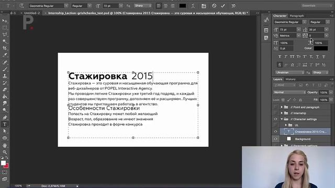Select the History Brush tool
This screenshot has width=335, height=188.
pos(5,83)
